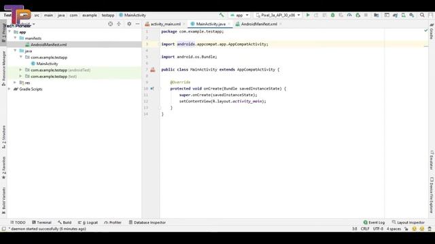
Task: Collapse the manifests folder
Action: 15,38
